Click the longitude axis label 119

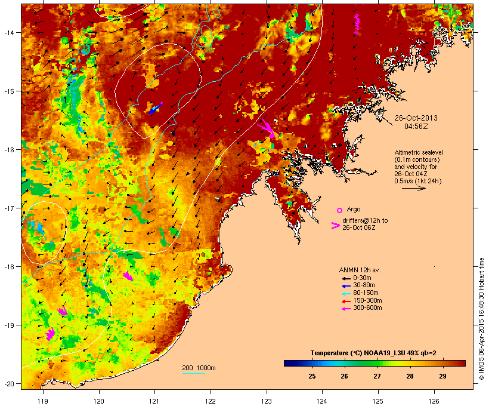point(43,401)
